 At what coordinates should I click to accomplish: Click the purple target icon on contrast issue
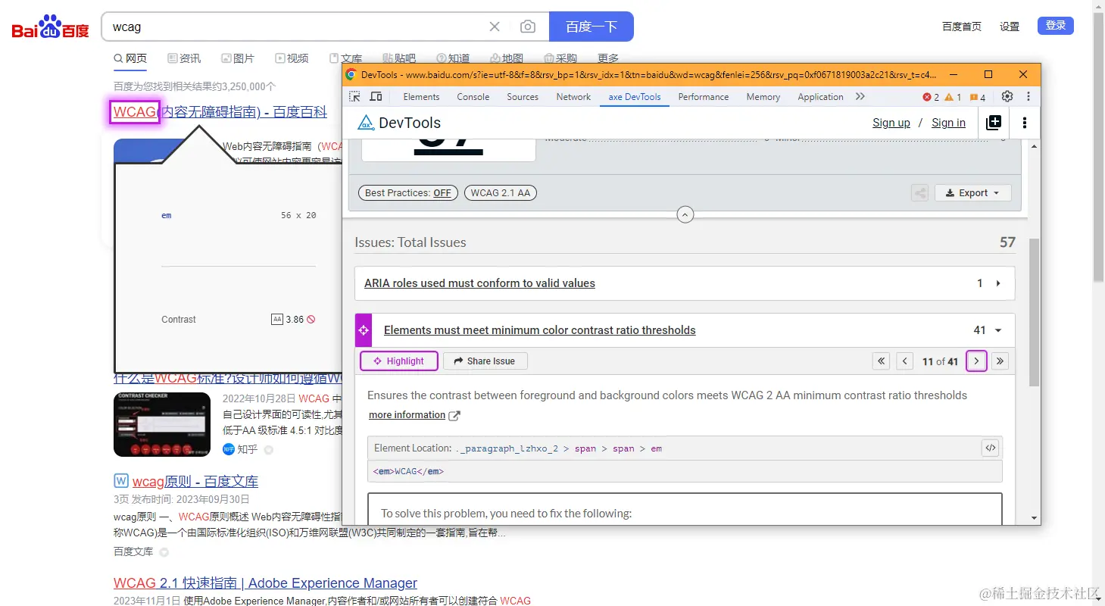click(364, 330)
